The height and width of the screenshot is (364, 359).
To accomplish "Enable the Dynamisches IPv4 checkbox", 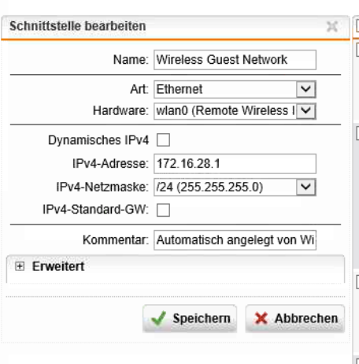I will click(x=163, y=139).
